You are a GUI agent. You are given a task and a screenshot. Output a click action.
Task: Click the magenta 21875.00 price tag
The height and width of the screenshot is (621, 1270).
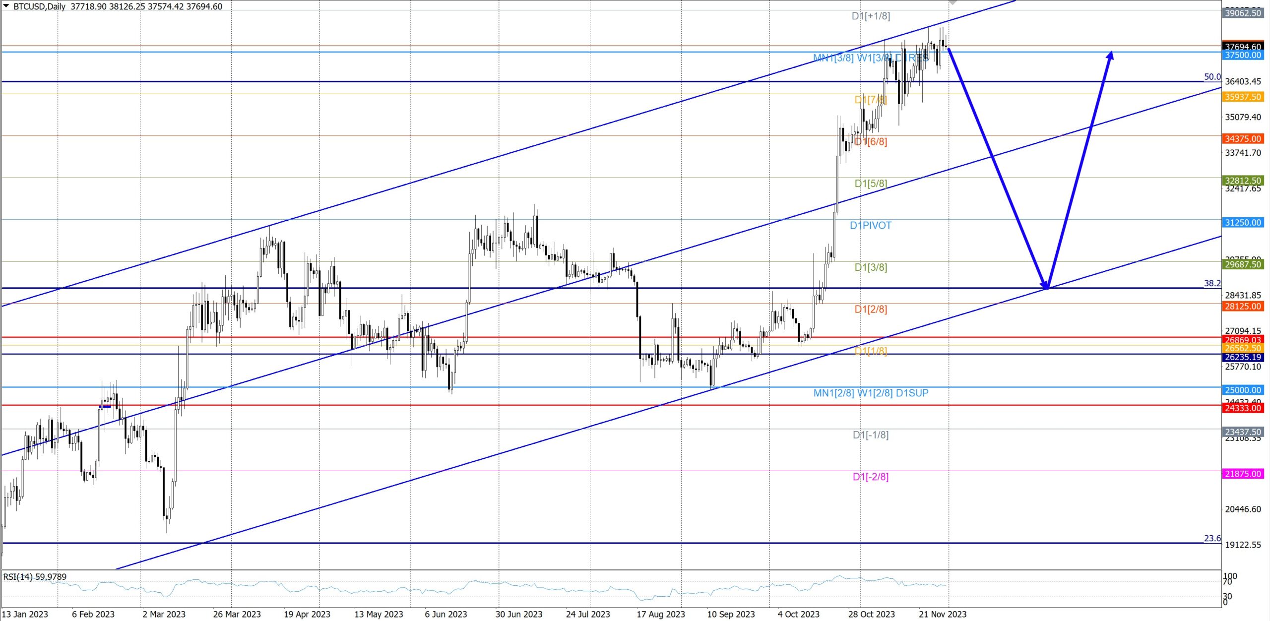click(x=1243, y=474)
